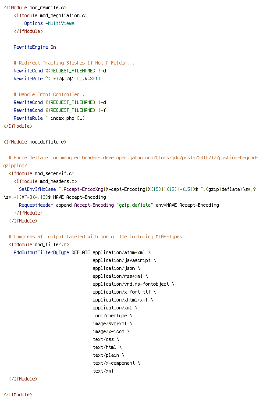Screen dimensions: 263x402
Task: Select the Redirect Trailing Slashes comment
Action: (74, 63)
